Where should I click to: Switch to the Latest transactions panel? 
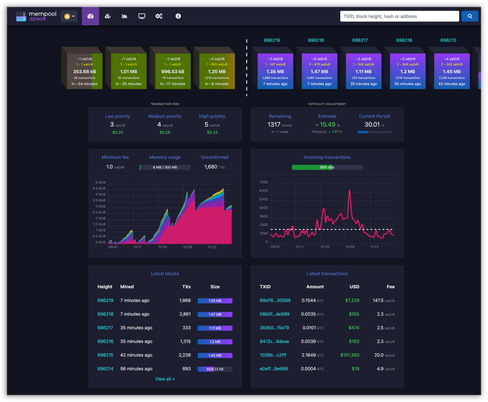click(x=327, y=273)
